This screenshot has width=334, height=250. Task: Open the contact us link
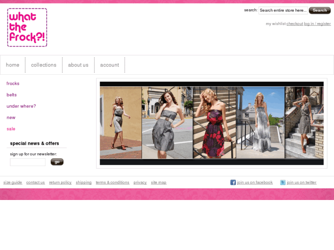35,183
